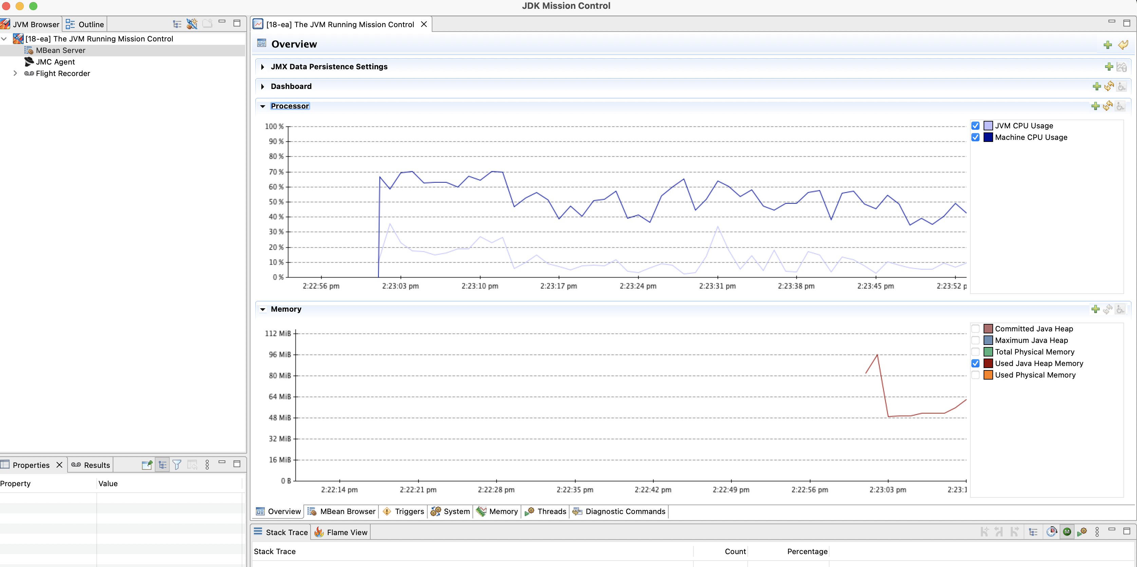The image size is (1137, 567).
Task: Click the add attribute icon in Memory section
Action: coord(1095,309)
